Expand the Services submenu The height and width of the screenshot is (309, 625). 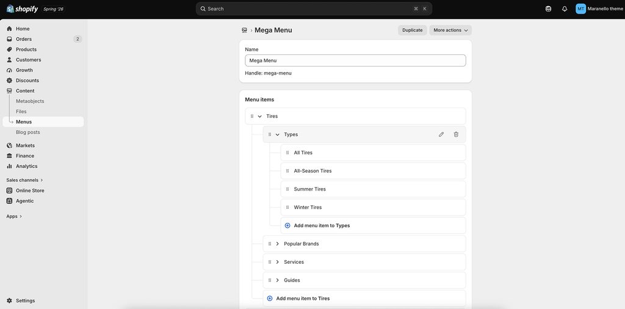click(x=278, y=262)
